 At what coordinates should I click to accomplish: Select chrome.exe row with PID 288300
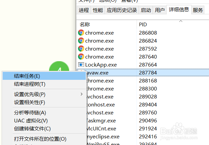[x=148, y=89]
